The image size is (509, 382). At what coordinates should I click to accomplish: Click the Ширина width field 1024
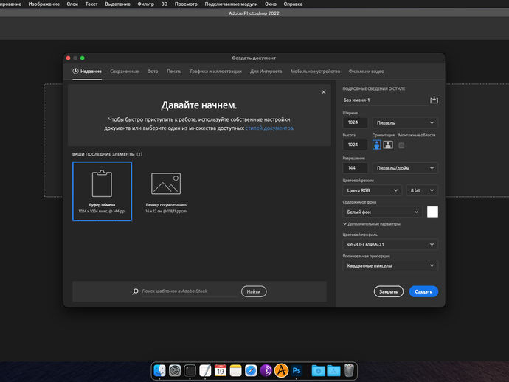(355, 122)
